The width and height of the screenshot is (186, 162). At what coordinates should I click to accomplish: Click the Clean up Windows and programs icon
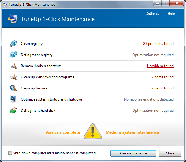13,77
